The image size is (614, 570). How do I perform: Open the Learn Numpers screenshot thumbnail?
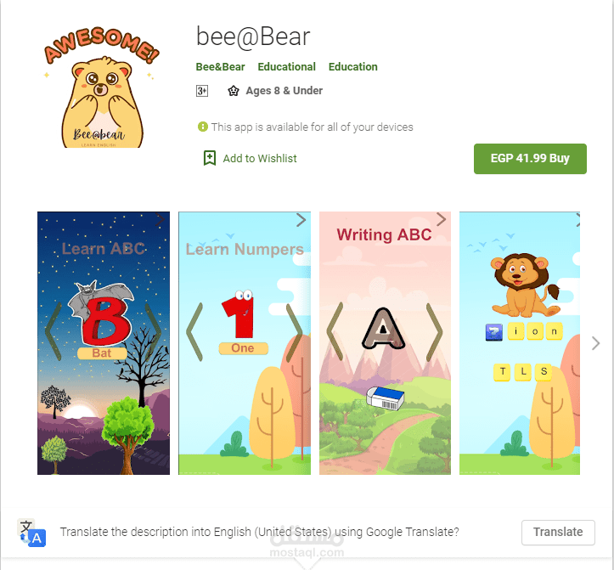click(x=245, y=343)
